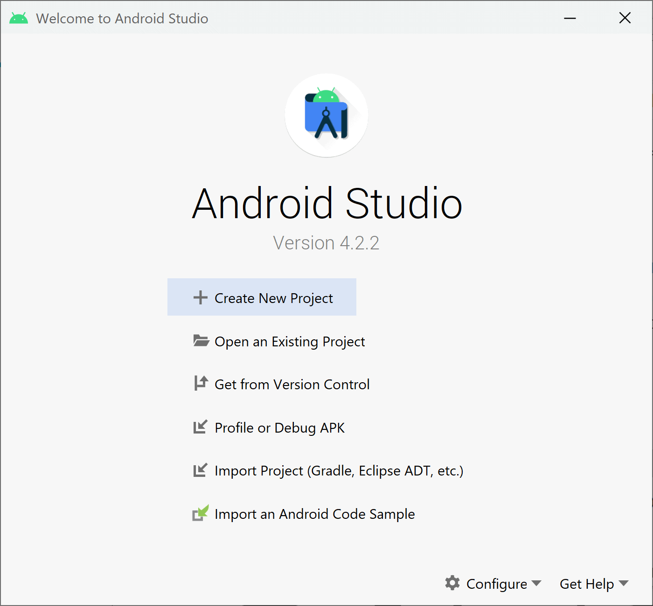
Task: Choose the Open an Existing Project label
Action: 290,342
